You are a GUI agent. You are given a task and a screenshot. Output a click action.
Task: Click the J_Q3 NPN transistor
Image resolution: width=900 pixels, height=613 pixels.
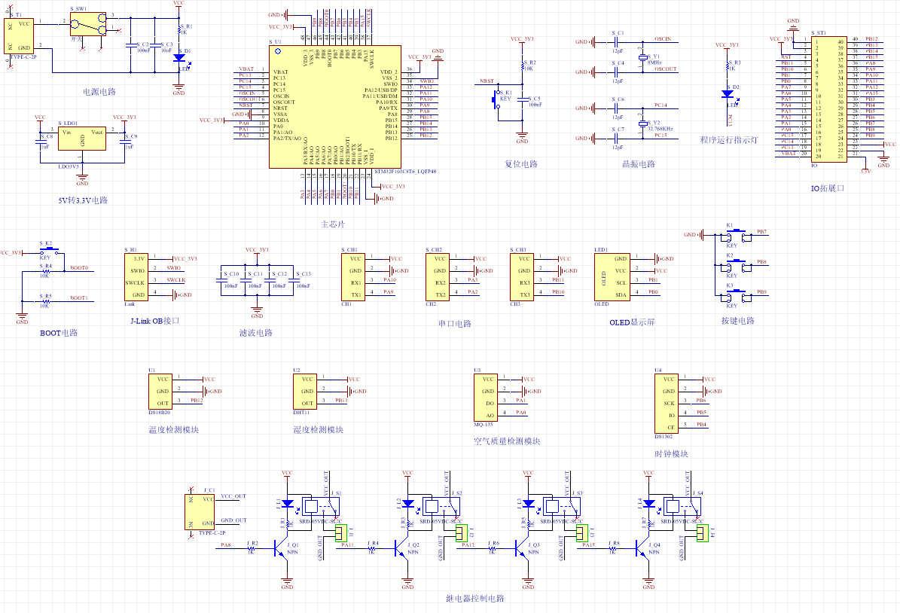coord(523,549)
